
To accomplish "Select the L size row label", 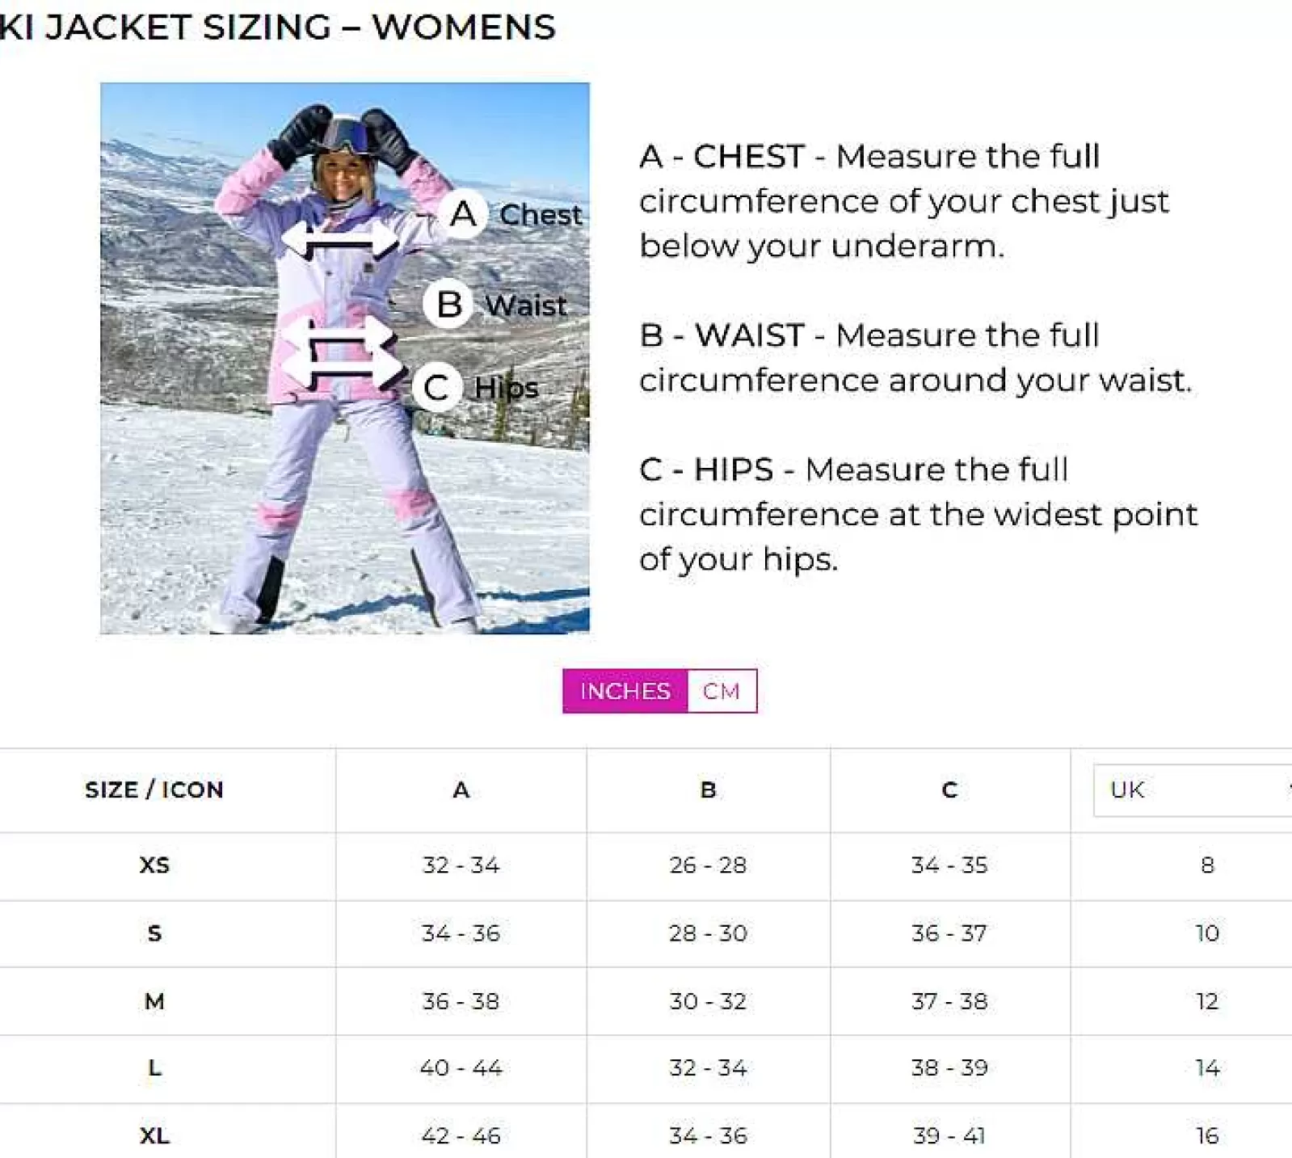I will pyautogui.click(x=154, y=1068).
